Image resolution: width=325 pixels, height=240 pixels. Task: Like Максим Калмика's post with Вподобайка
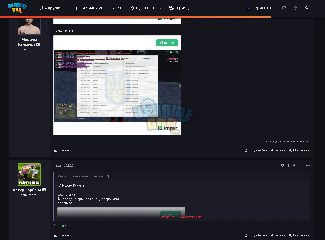pyautogui.click(x=256, y=150)
